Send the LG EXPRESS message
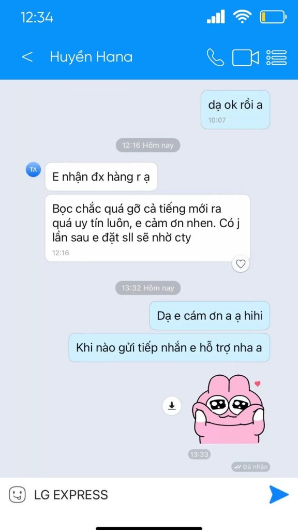298x530 pixels. pos(279,494)
